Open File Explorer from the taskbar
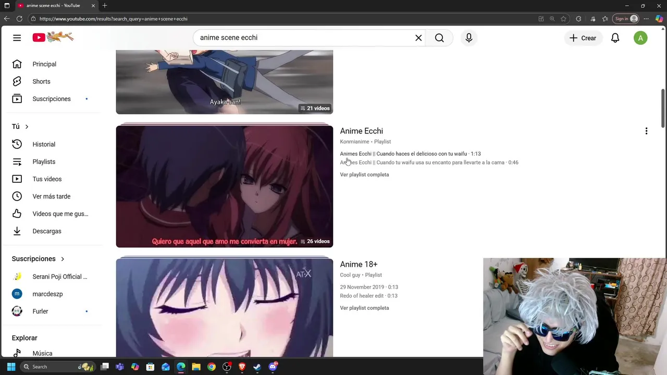 coord(196,367)
